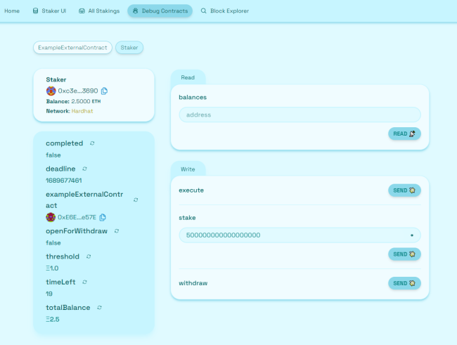Copy the exampleExternalContract address 0xE6E...e57E

pyautogui.click(x=103, y=217)
